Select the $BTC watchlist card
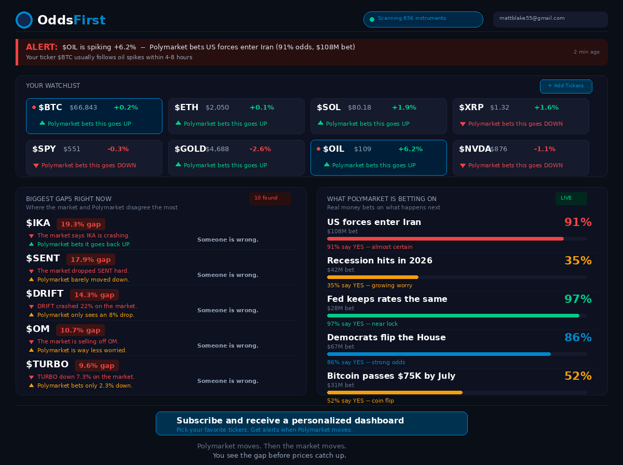 click(94, 116)
